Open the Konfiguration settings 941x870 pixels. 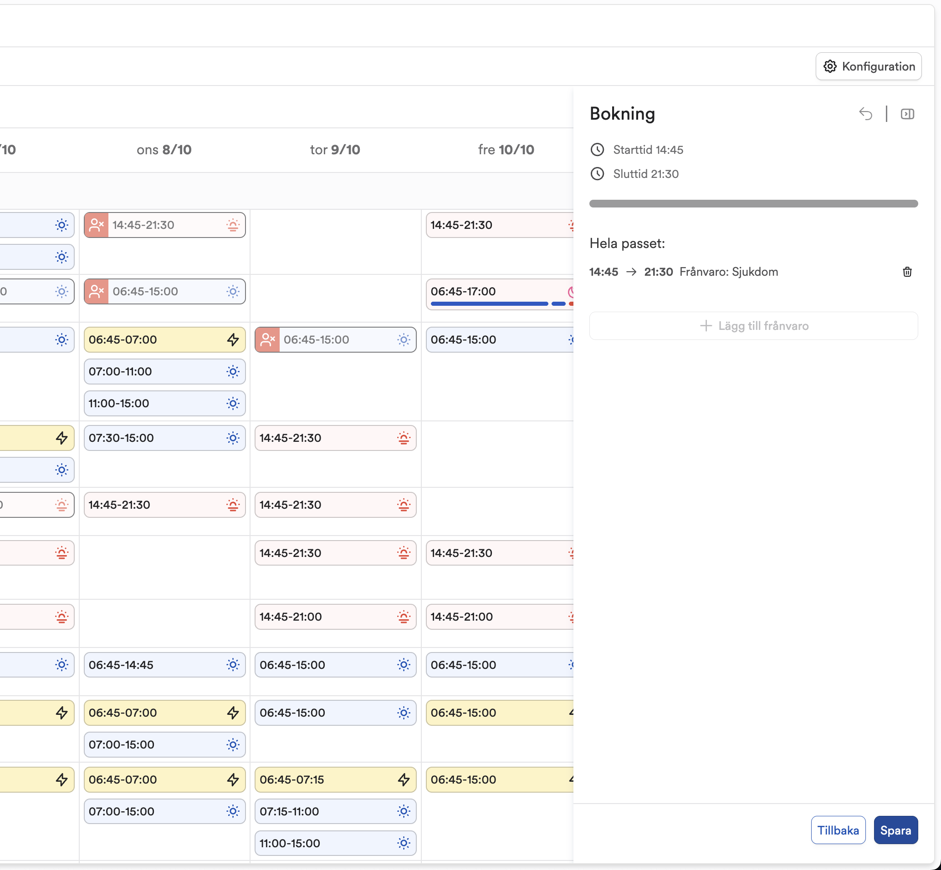(x=868, y=66)
